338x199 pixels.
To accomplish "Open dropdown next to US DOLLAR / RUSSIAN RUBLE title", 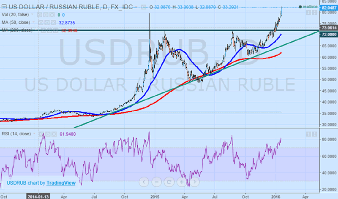I will coord(136,7).
